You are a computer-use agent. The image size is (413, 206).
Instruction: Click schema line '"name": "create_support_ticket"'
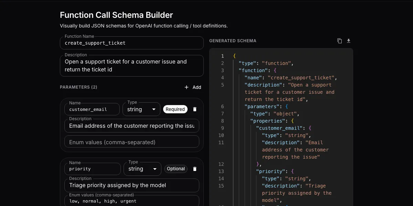pos(291,78)
